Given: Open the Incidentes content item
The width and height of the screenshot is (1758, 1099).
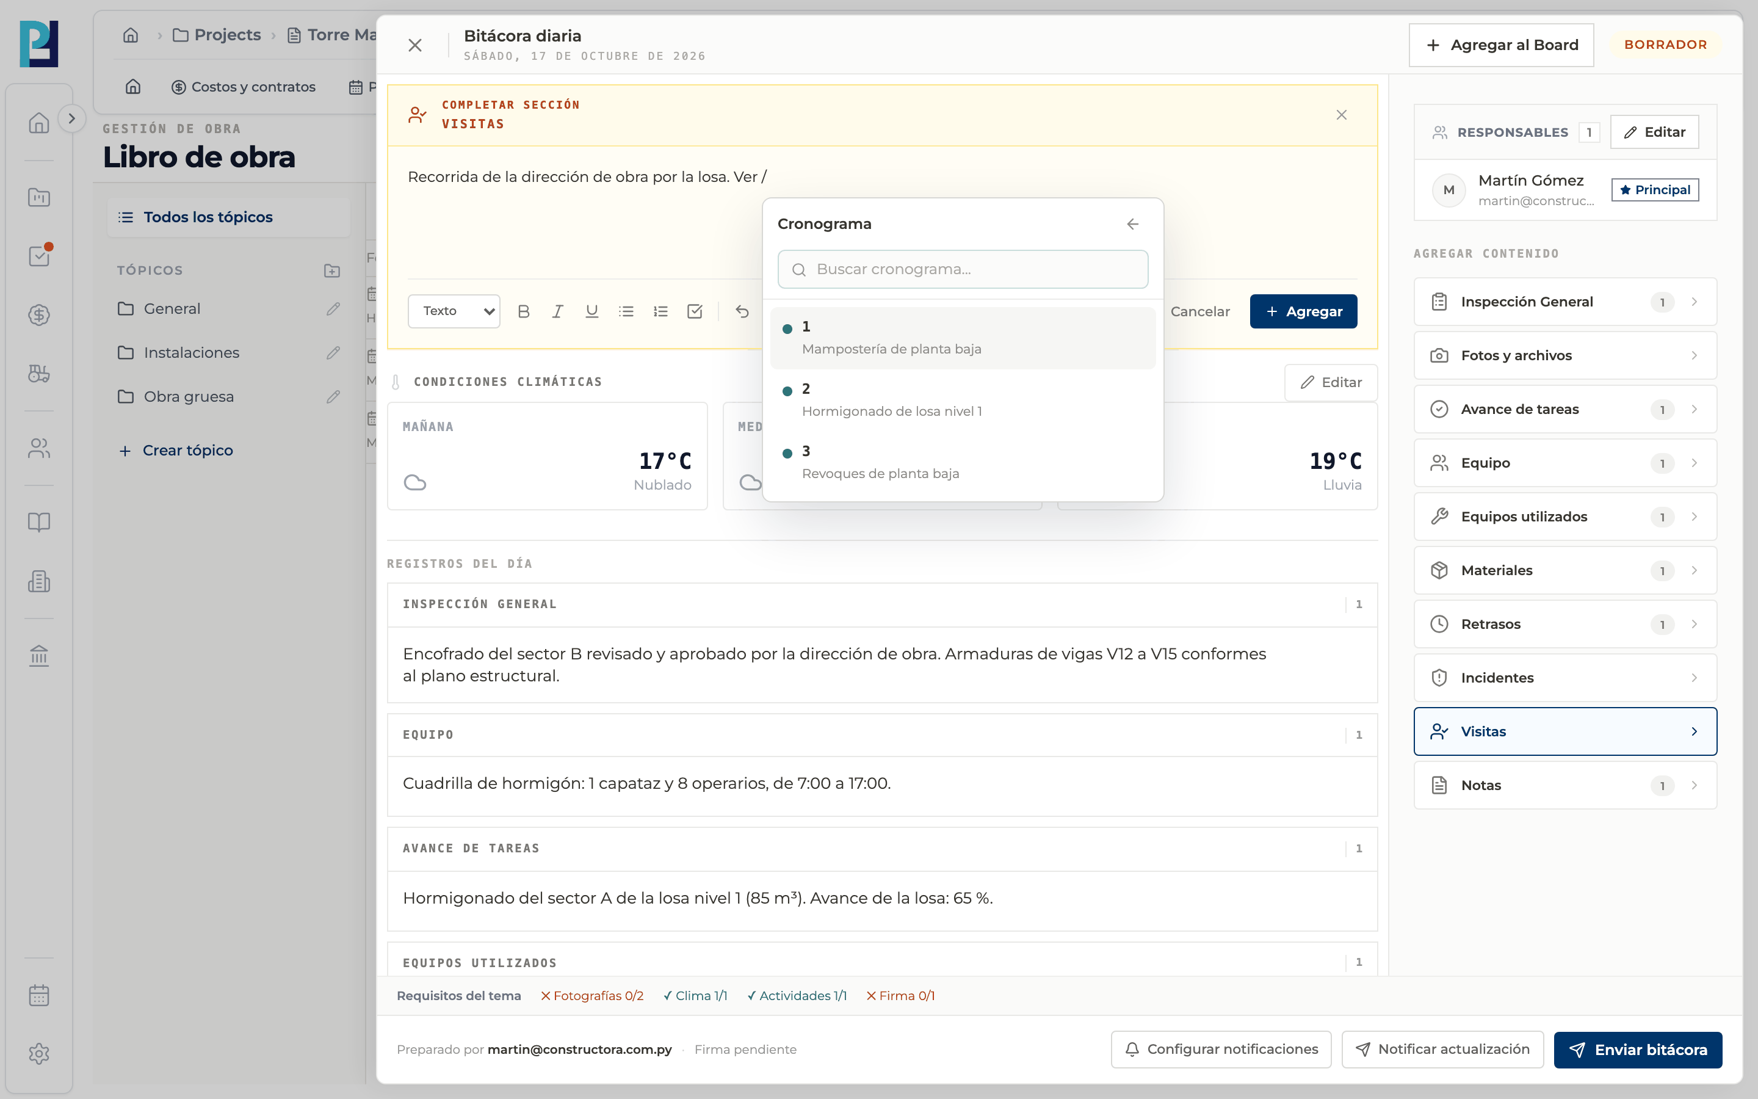Looking at the screenshot, I should click(1564, 678).
